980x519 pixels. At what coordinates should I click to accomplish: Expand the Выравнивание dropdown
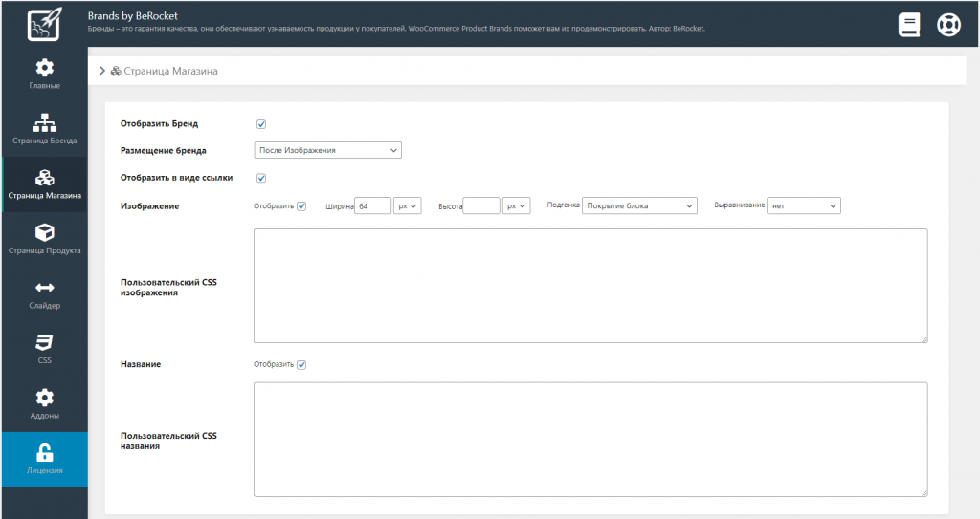[803, 206]
